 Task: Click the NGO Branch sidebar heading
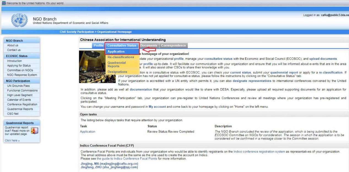14,41
